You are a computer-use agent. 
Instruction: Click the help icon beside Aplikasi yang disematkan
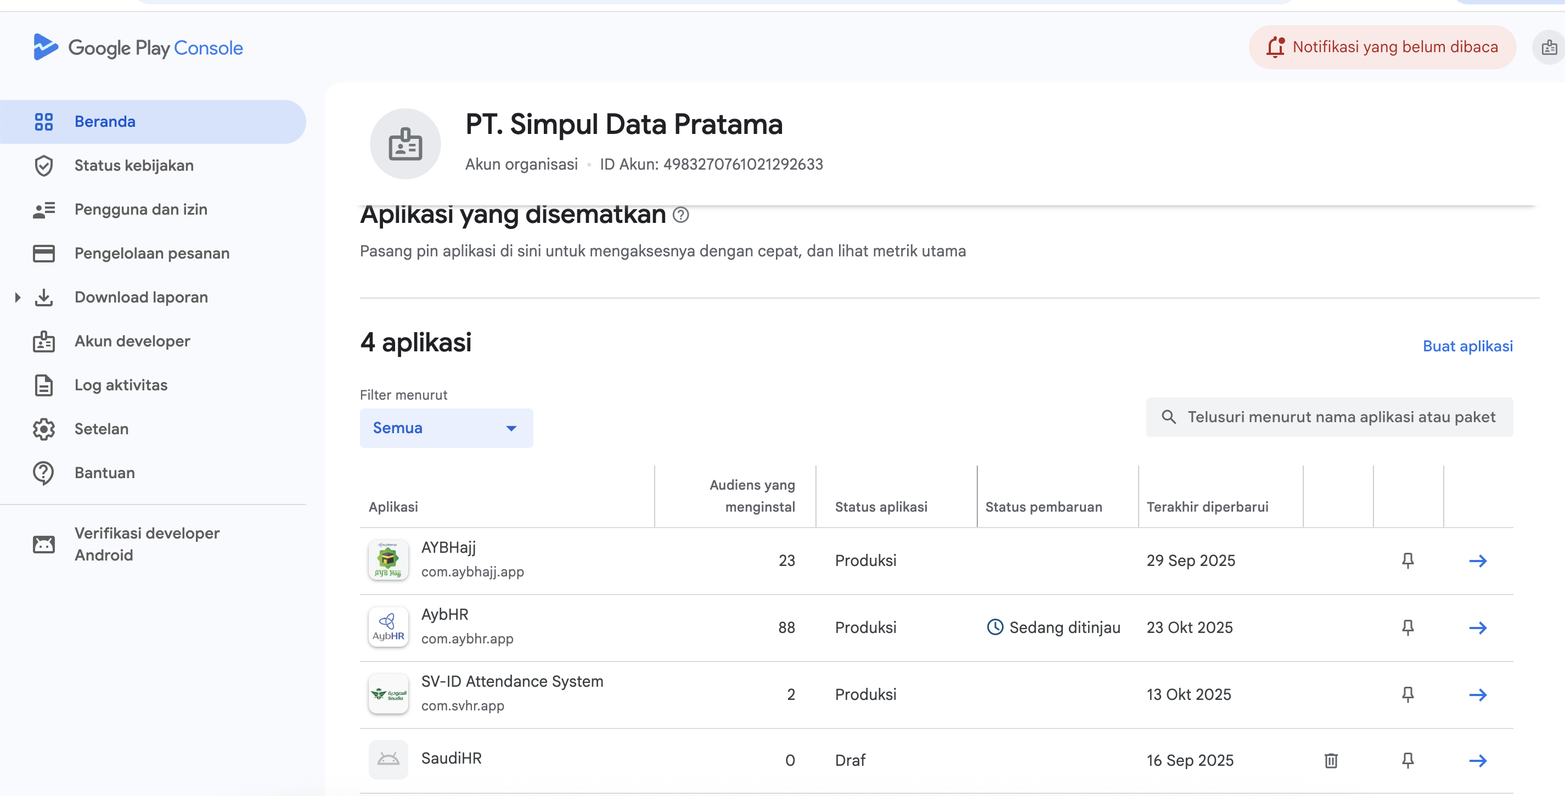coord(680,215)
